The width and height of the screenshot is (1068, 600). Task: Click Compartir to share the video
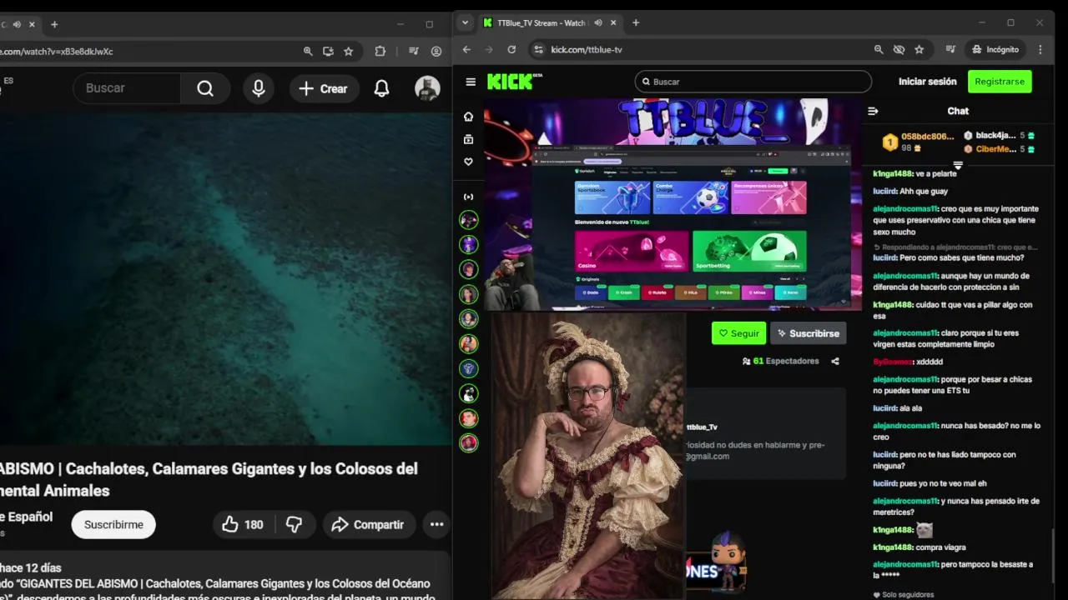click(x=367, y=524)
